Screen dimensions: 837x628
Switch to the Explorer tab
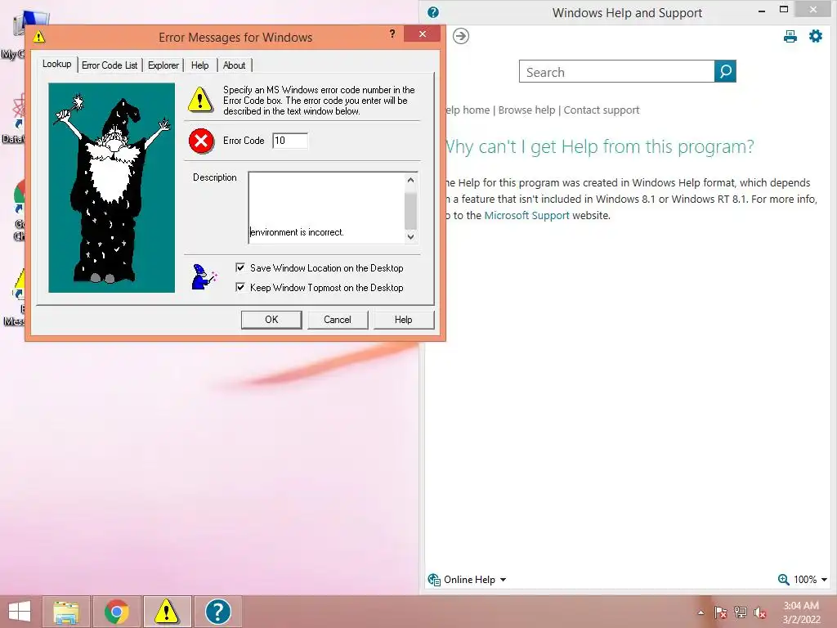163,65
